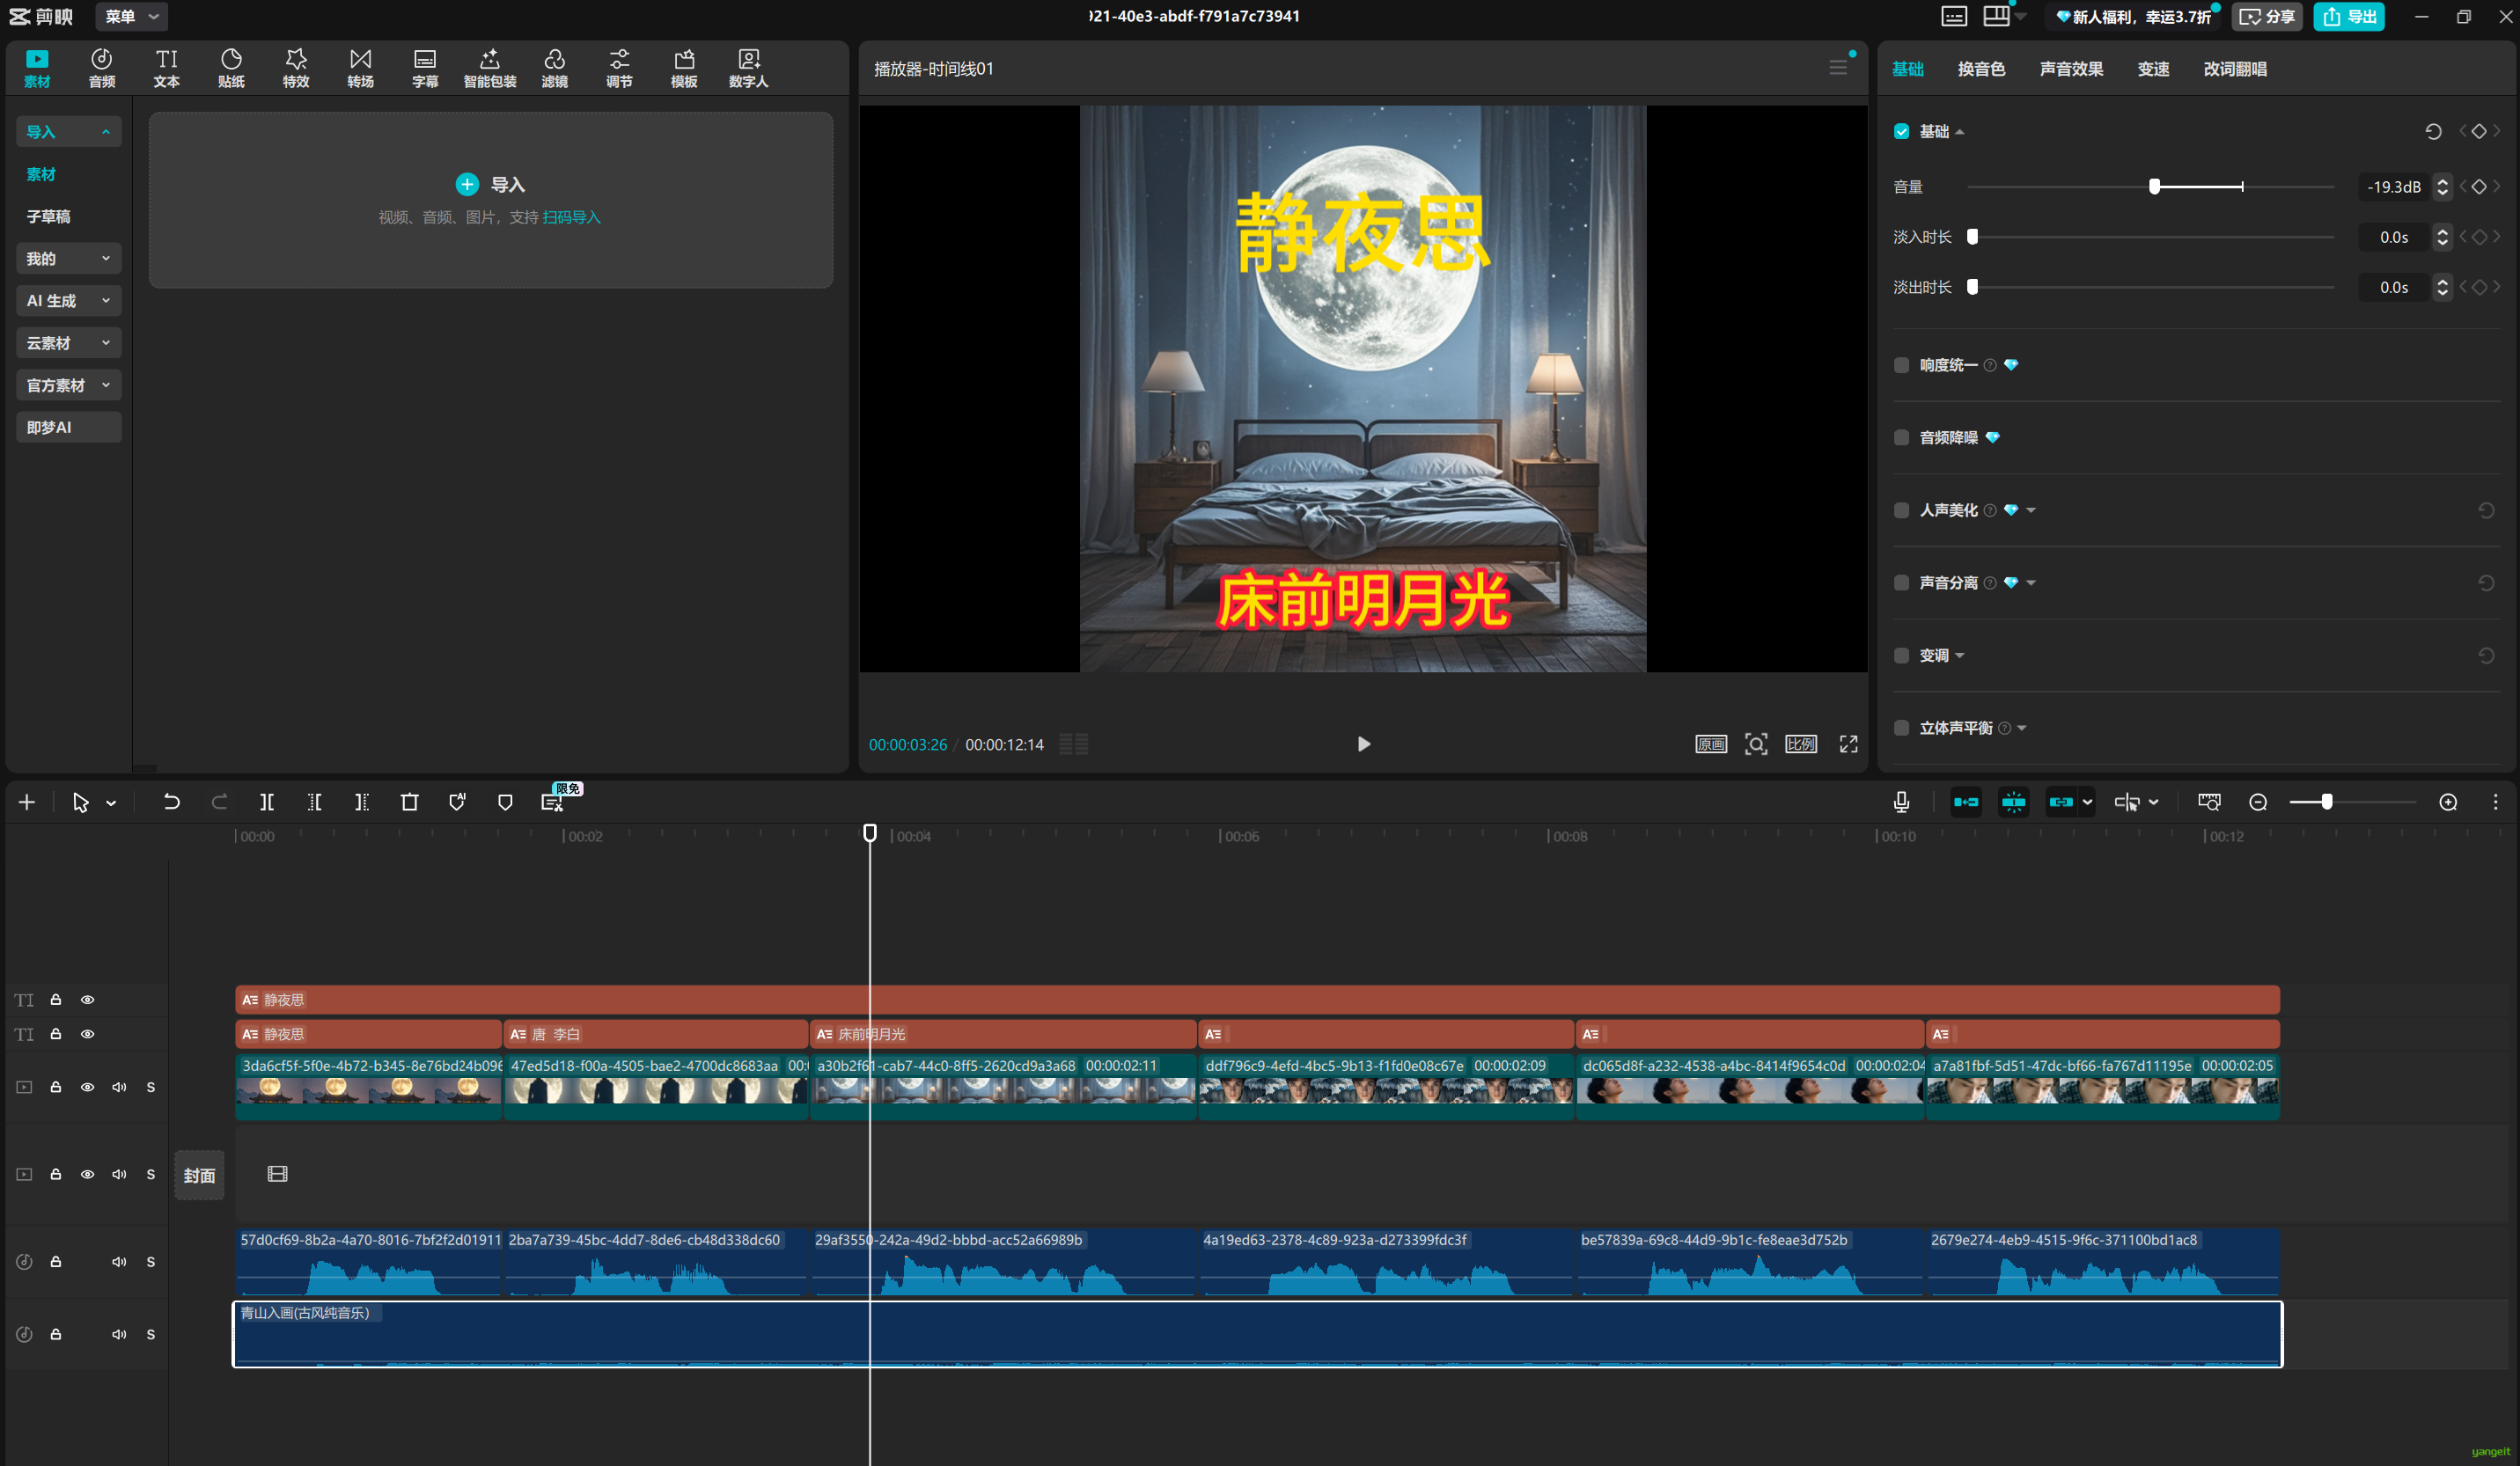Click the microphone record voiceover icon
This screenshot has width=2520, height=1466.
coord(1901,802)
